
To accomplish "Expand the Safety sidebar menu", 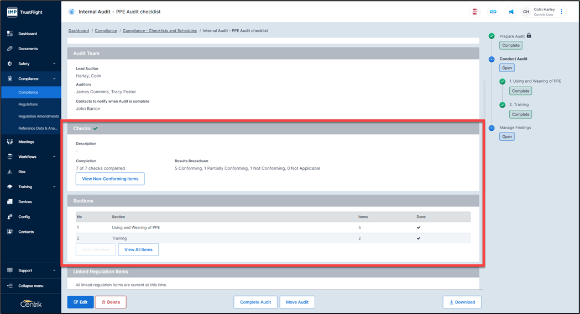I will pos(54,64).
